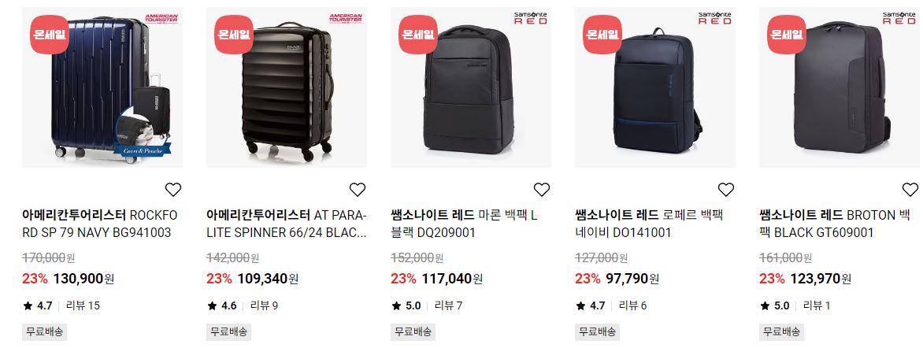
Task: Open 쌤소나이트 레드 BROTON 백팩 title link
Action: click(x=835, y=224)
